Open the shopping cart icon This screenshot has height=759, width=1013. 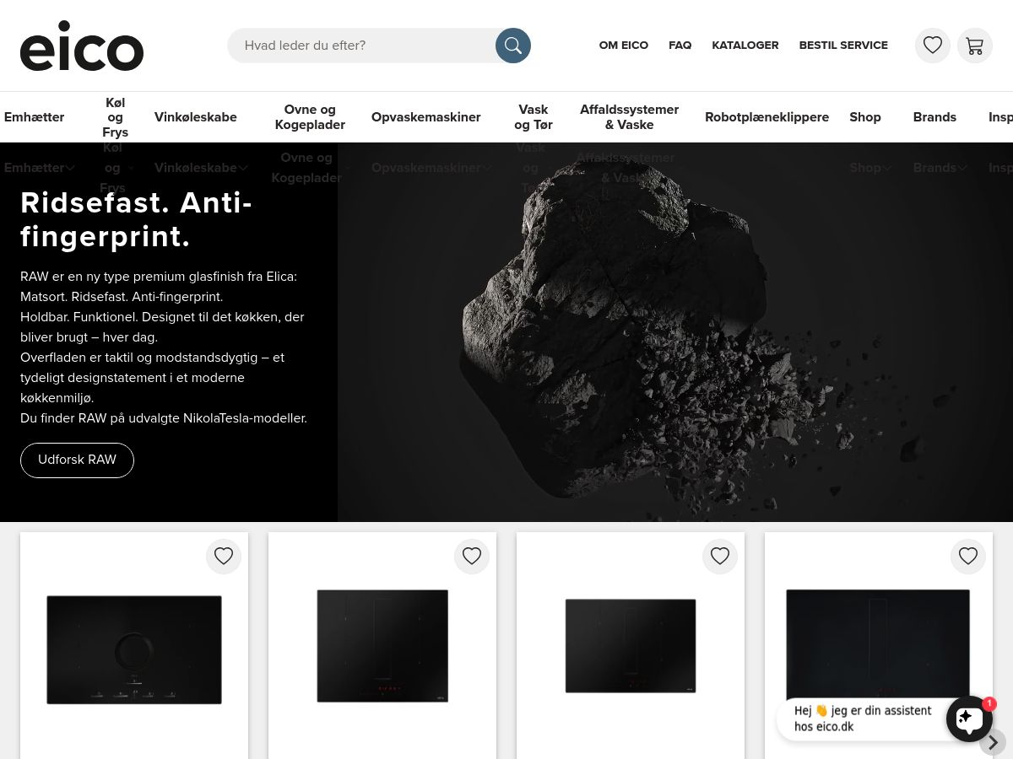(x=975, y=46)
